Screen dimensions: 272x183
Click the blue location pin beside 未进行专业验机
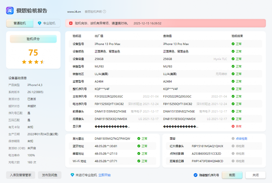pyautogui.click(x=72, y=175)
